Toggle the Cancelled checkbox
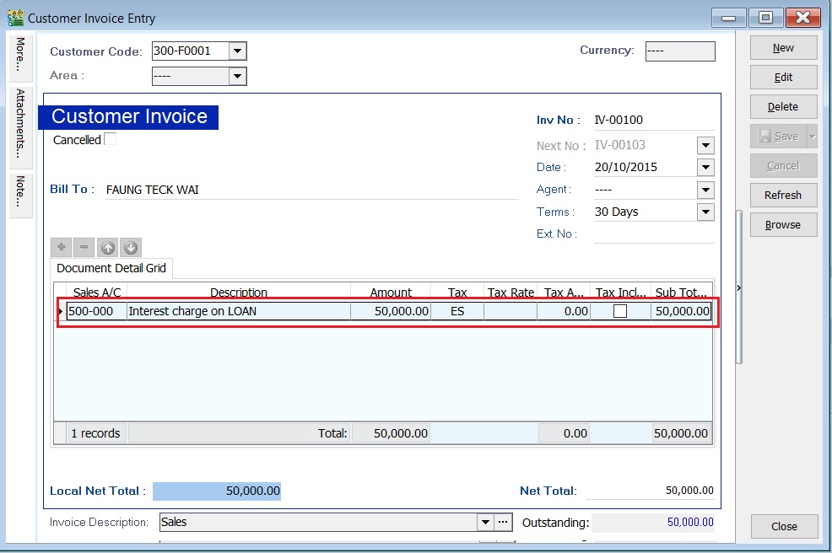This screenshot has height=553, width=832. click(111, 139)
